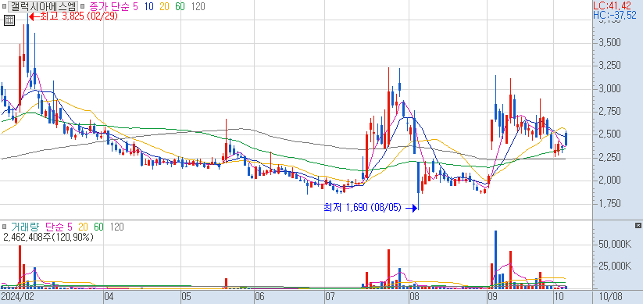The width and height of the screenshot is (643, 304).
Task: Select price moving average 120 label
Action: (198, 6)
